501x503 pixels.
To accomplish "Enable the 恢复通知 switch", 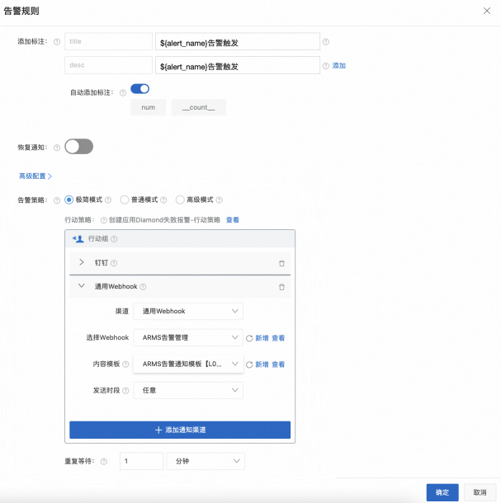I will coord(79,147).
